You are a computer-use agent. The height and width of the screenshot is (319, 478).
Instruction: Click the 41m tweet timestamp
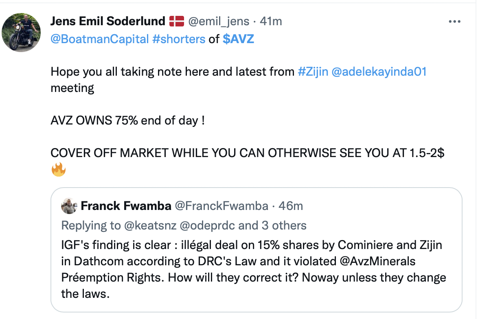(271, 21)
